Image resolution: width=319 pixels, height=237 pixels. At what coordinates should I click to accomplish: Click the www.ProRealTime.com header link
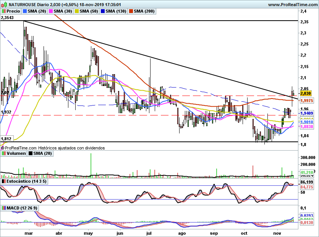(292, 5)
